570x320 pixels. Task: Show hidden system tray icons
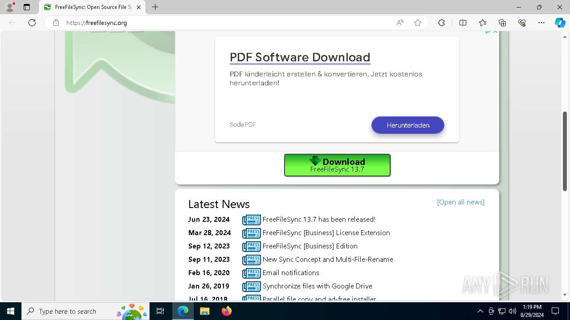480,311
